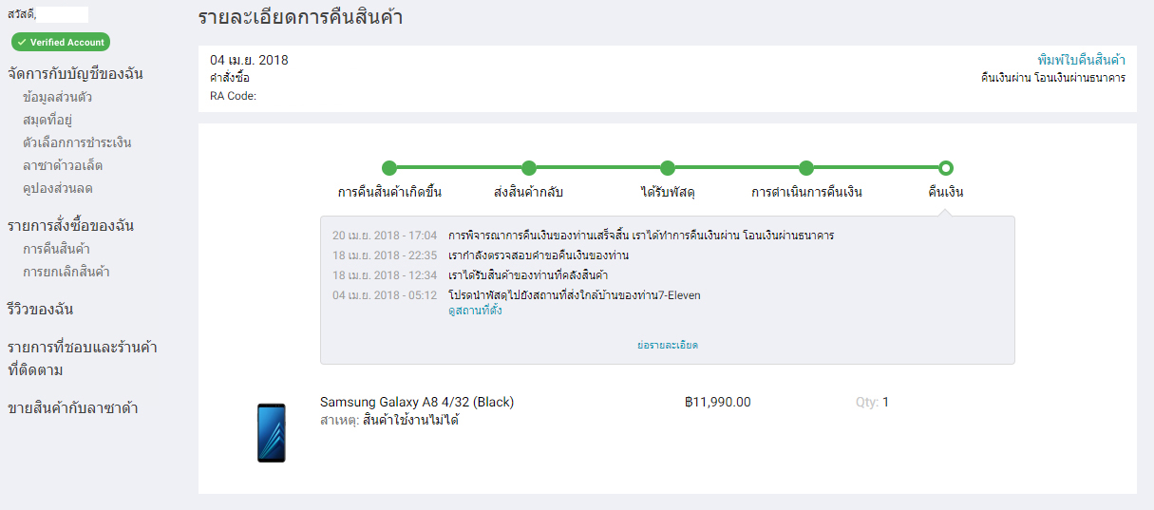Collapse details via 'ย่อรายละเอียด' link
Screen dimensions: 1154x510
(x=667, y=345)
